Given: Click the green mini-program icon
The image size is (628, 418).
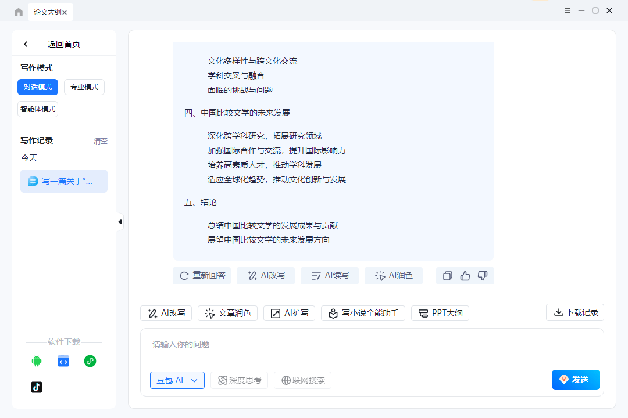Looking at the screenshot, I should (90, 361).
